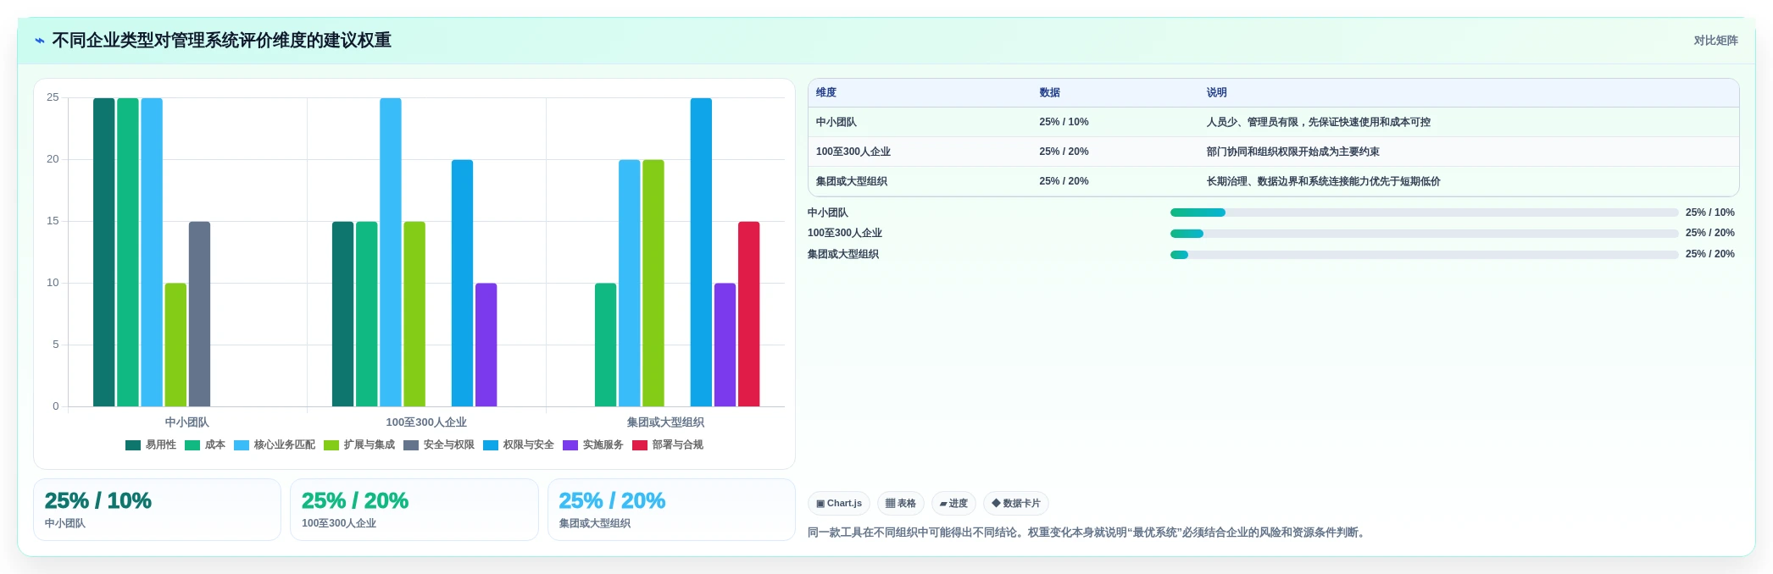Image resolution: width=1773 pixels, height=574 pixels.
Task: Click the 集团或大型组织 progress bar
Action: point(1424,255)
